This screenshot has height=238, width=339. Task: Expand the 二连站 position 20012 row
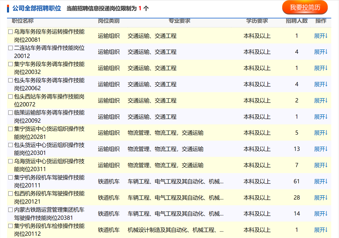tap(321, 52)
